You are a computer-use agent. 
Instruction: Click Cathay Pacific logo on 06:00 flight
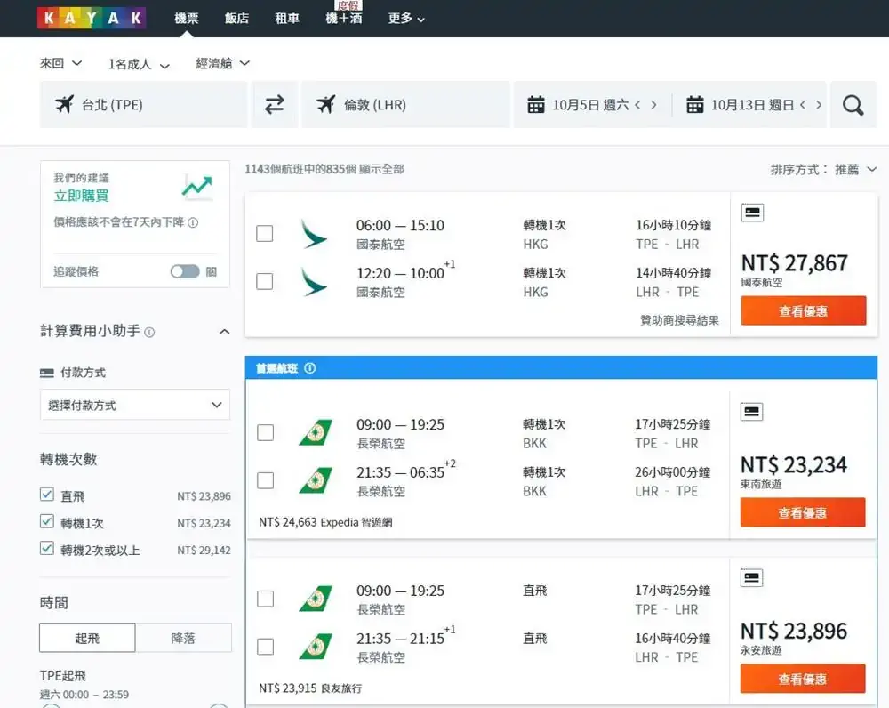pos(314,234)
